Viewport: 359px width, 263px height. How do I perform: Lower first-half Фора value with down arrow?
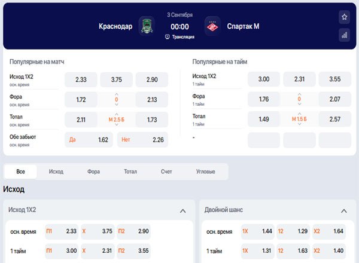point(299,104)
